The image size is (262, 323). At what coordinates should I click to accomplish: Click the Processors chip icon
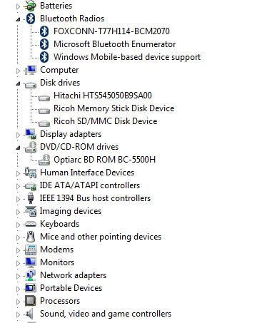31,301
